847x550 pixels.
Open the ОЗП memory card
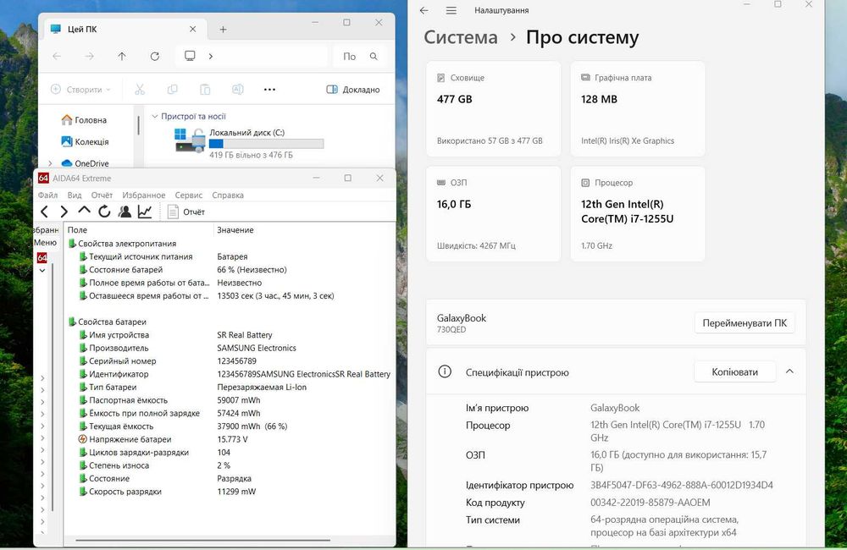coord(494,214)
